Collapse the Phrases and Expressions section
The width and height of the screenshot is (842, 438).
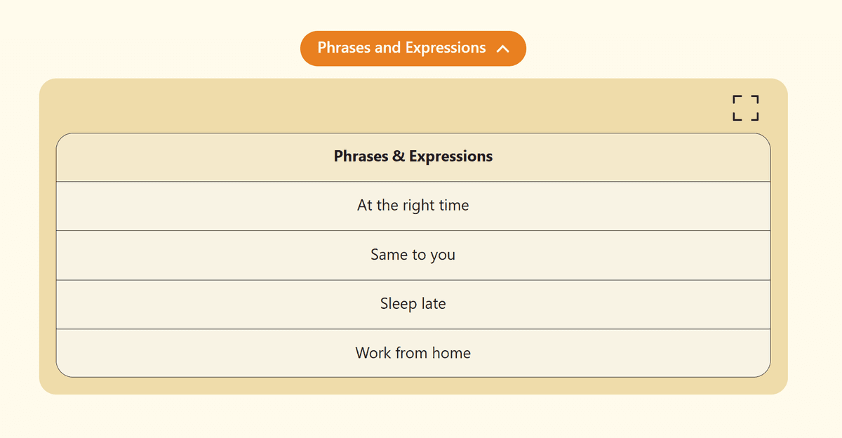click(x=413, y=48)
